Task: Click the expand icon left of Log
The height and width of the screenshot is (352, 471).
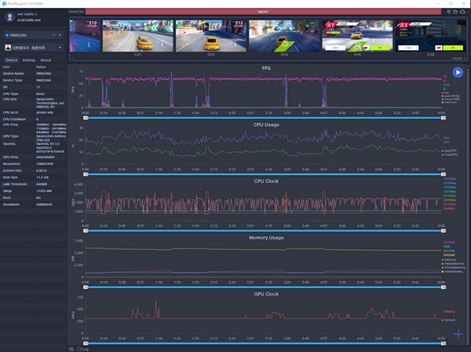Action: pos(71,348)
